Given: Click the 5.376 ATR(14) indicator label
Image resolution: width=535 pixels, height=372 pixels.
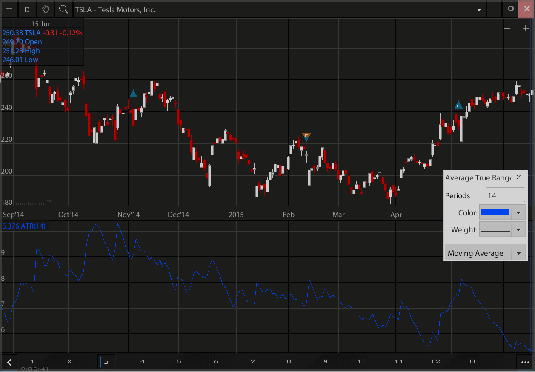Looking at the screenshot, I should (24, 226).
